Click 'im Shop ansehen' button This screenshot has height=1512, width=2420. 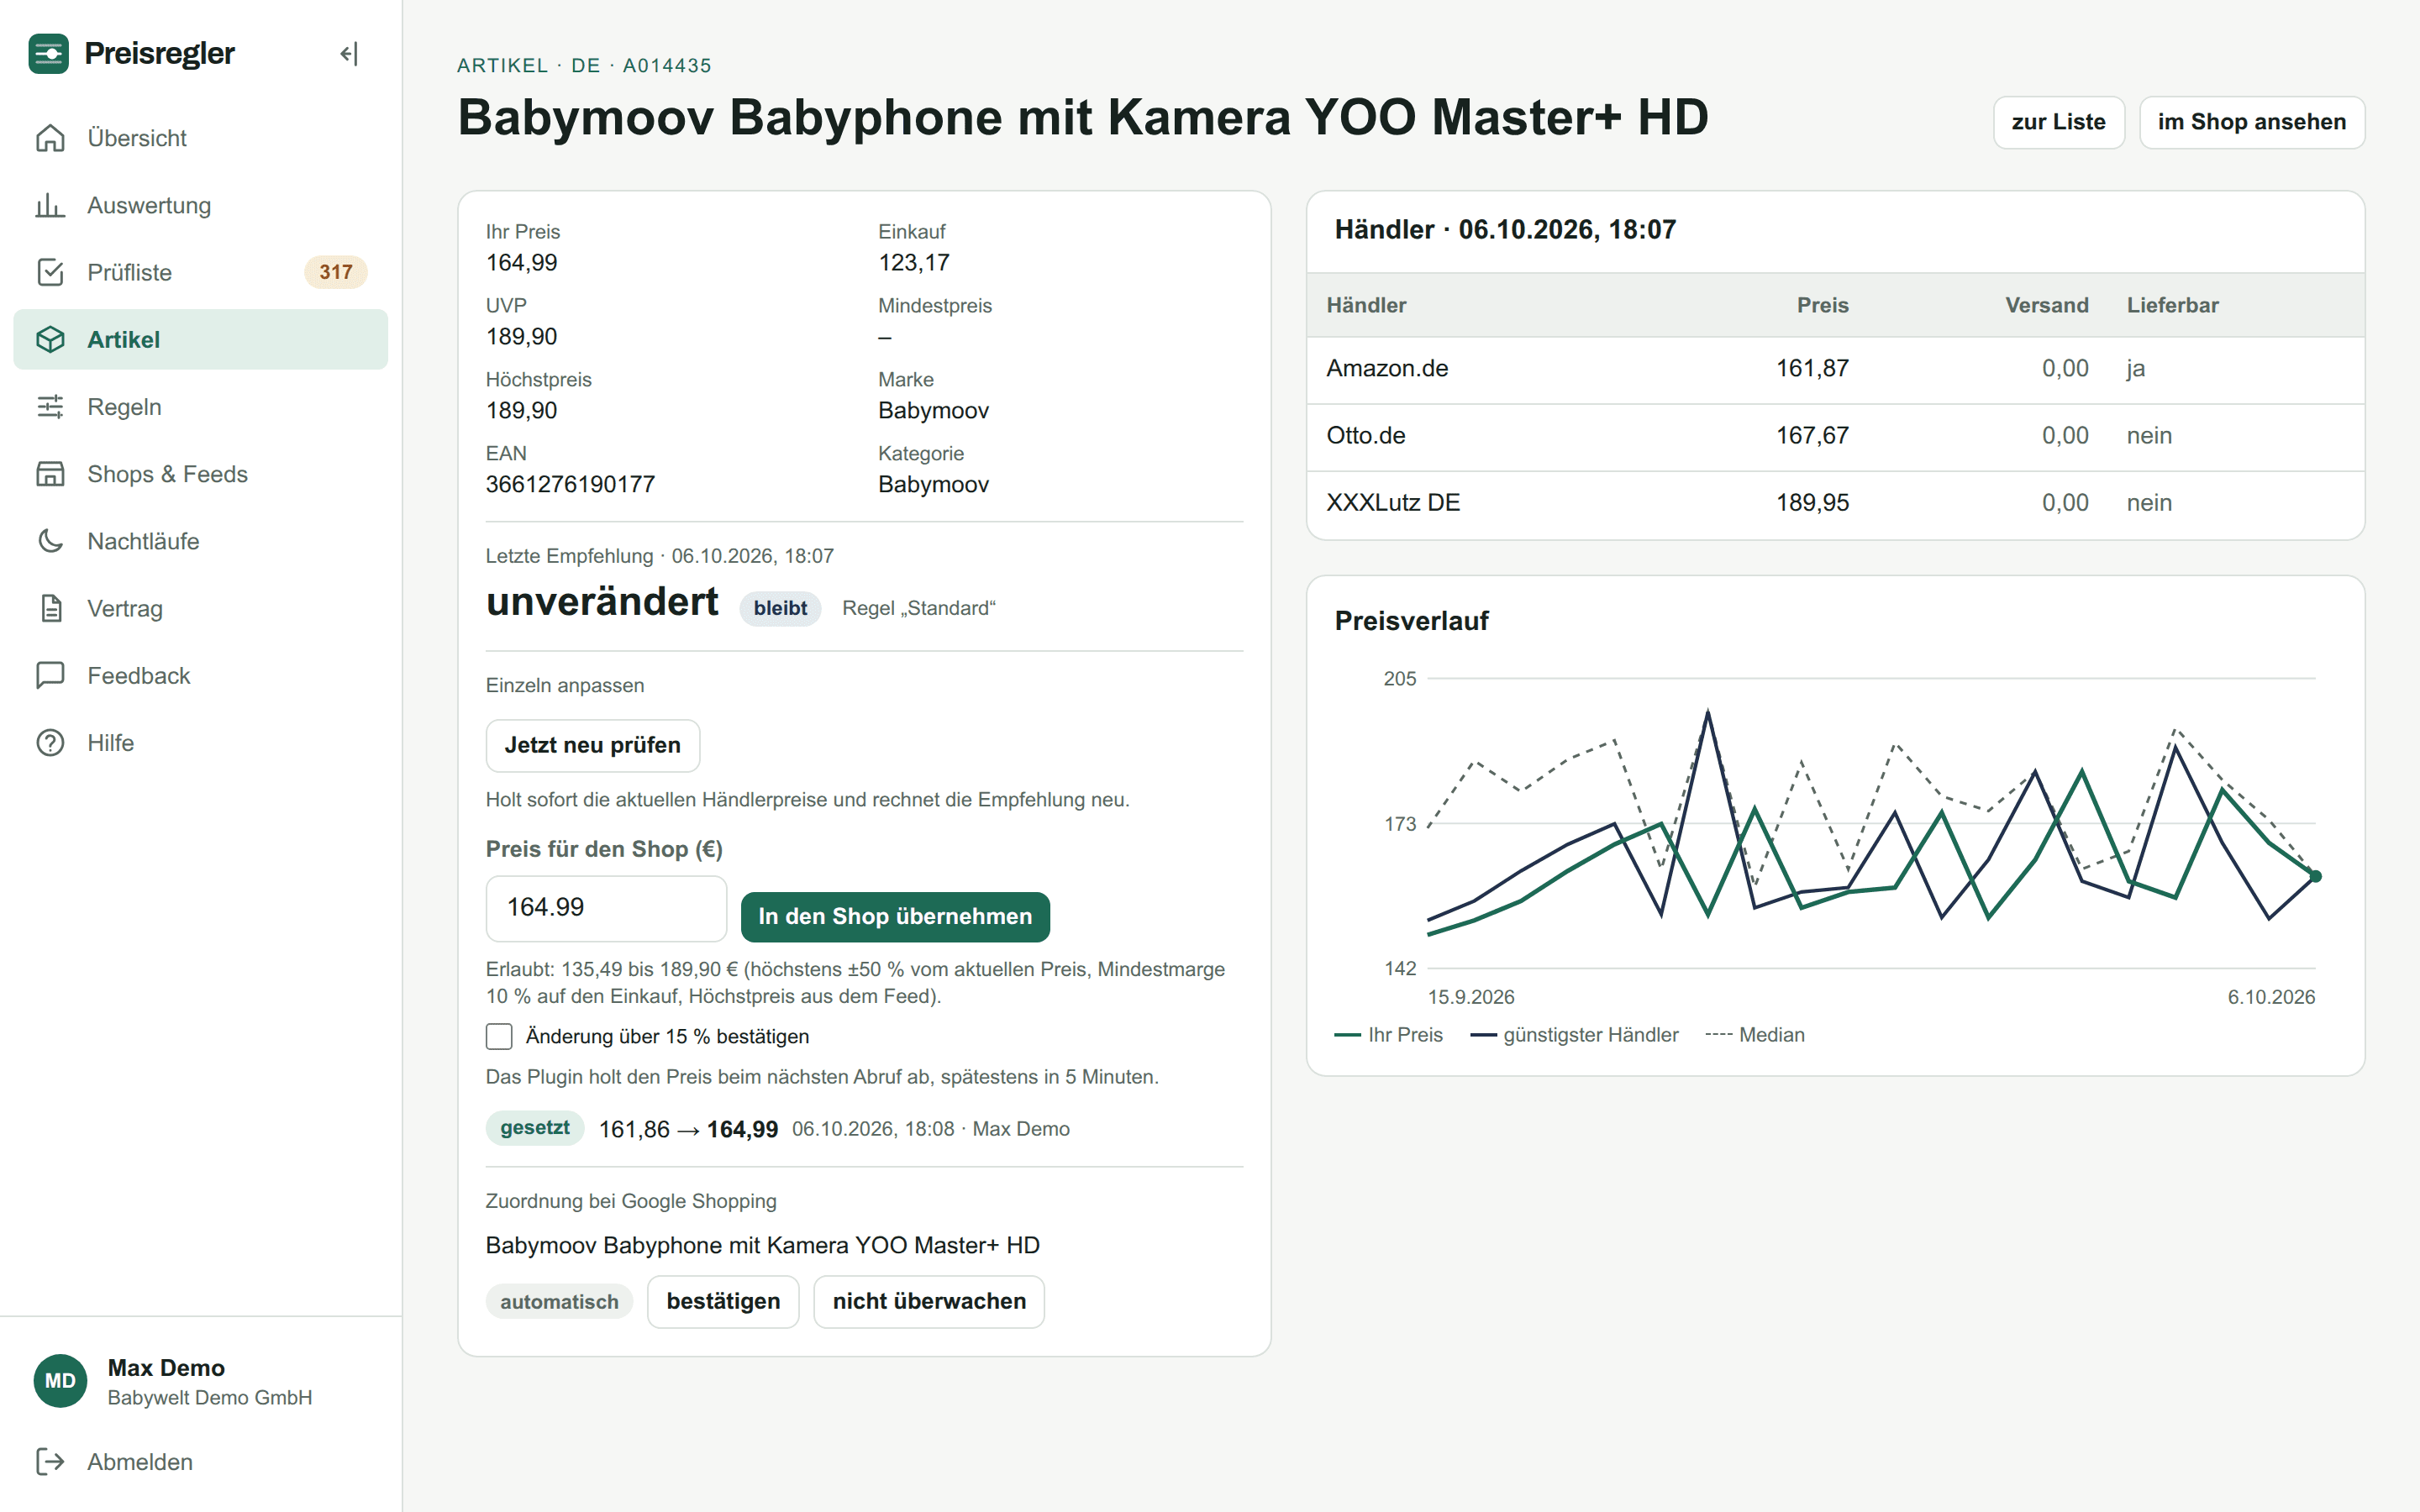[2251, 122]
